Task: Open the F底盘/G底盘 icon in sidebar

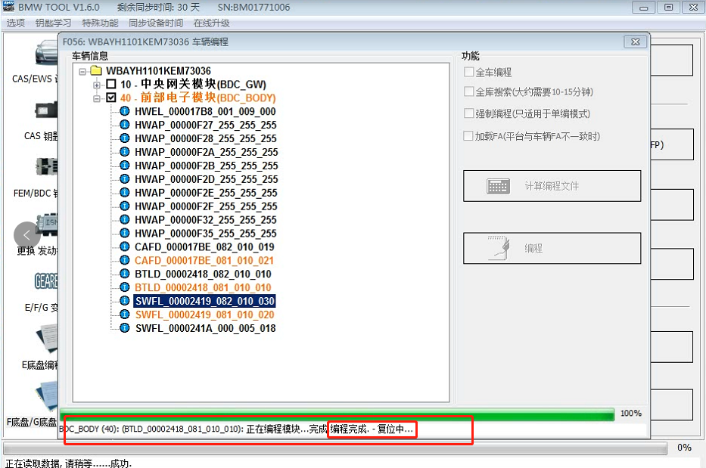Action: 48,397
